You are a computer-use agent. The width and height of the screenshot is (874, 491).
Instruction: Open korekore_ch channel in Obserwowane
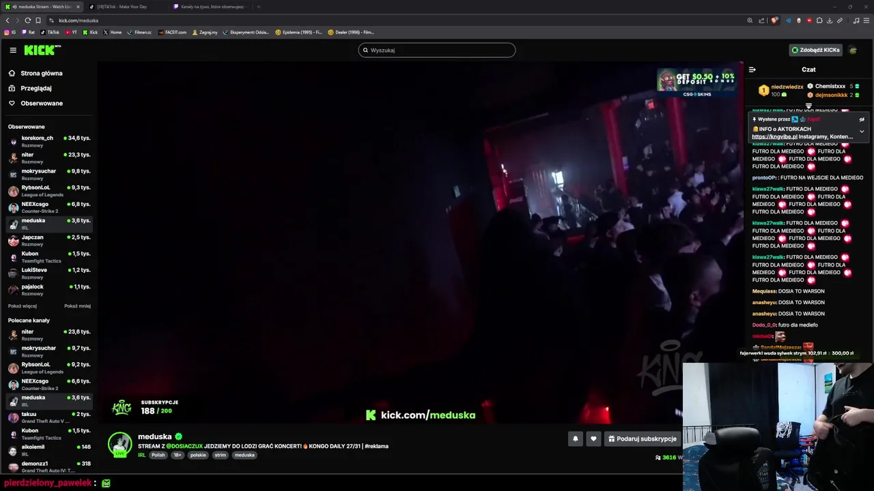pos(49,141)
